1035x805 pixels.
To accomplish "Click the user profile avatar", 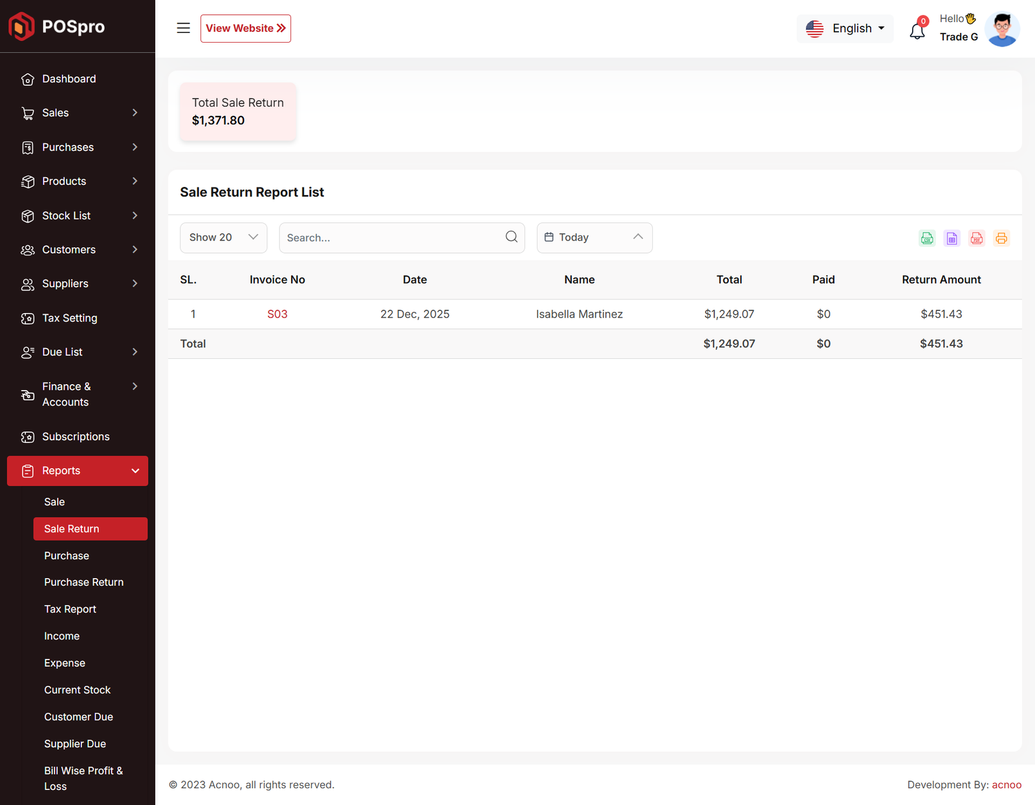I will pos(1001,29).
